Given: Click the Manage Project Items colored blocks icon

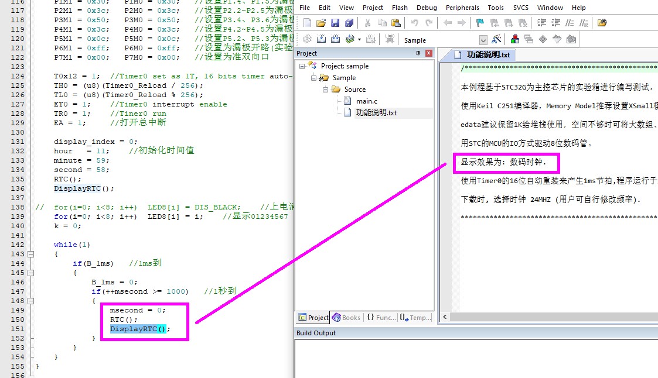Looking at the screenshot, I should pyautogui.click(x=515, y=40).
